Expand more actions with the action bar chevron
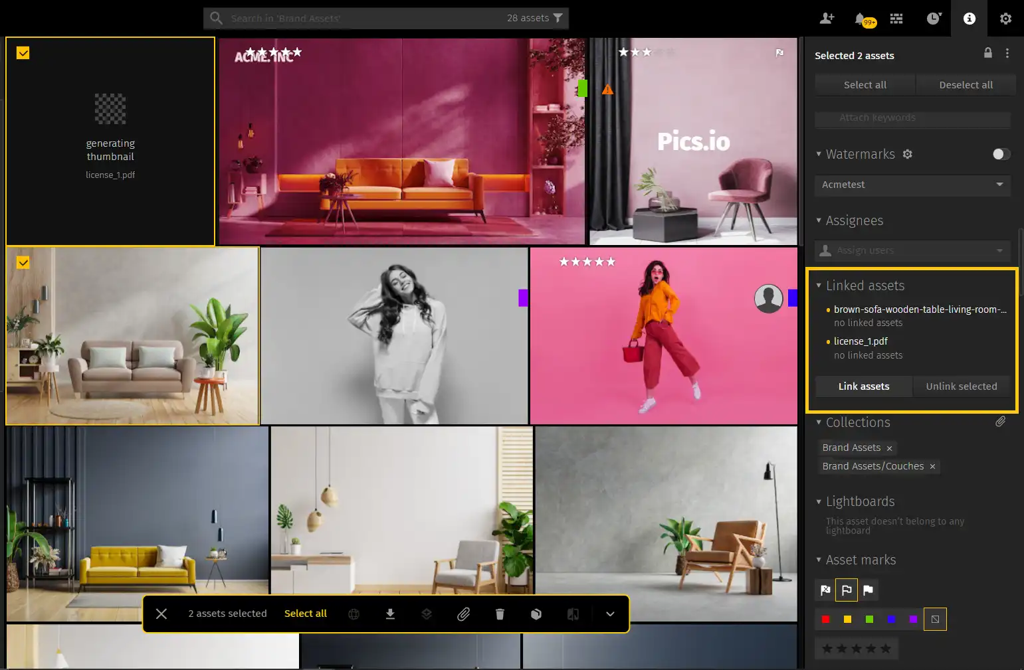This screenshot has height=670, width=1024. pos(609,614)
